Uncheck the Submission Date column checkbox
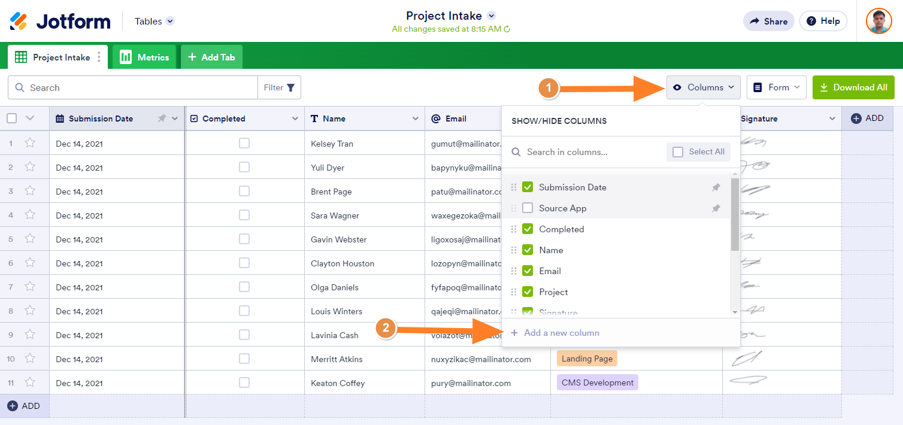This screenshot has height=425, width=903. pos(528,187)
